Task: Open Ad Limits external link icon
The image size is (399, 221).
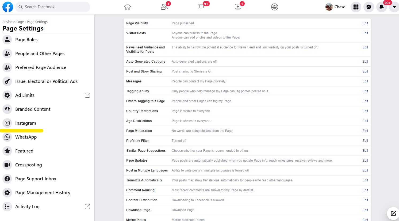Action: (87, 95)
